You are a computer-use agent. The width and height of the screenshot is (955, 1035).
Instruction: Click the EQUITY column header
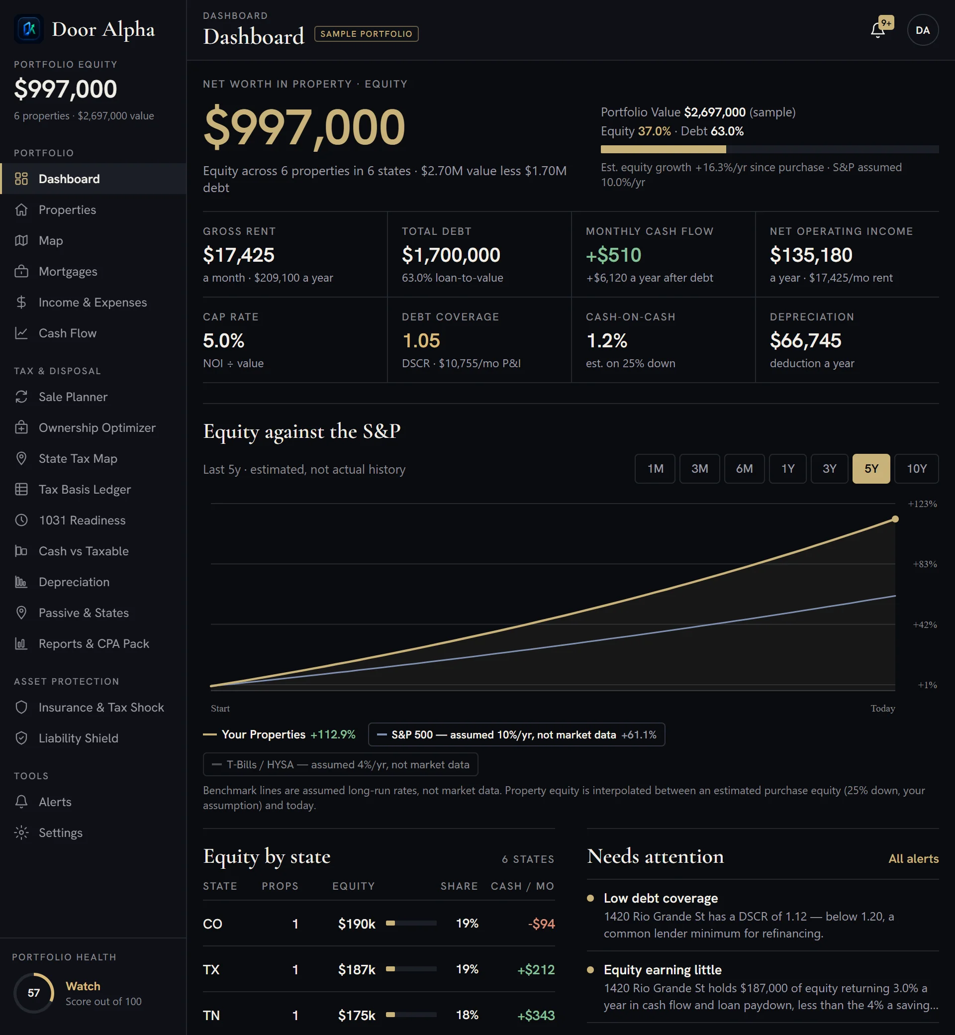[x=354, y=886]
